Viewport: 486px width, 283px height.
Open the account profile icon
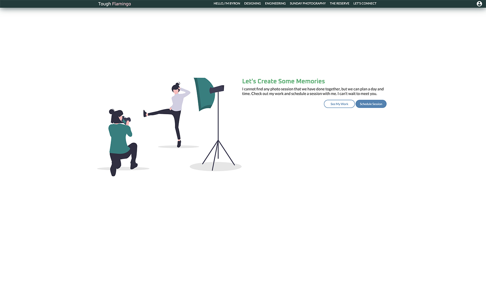[x=479, y=4]
